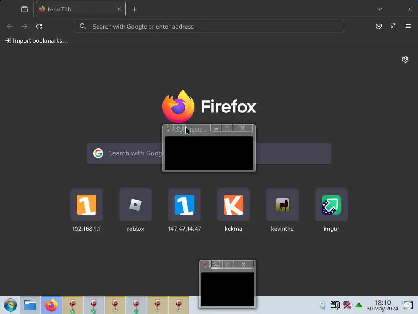Toggle MEMZ window diamond pin button
The image size is (418, 314).
[x=178, y=128]
